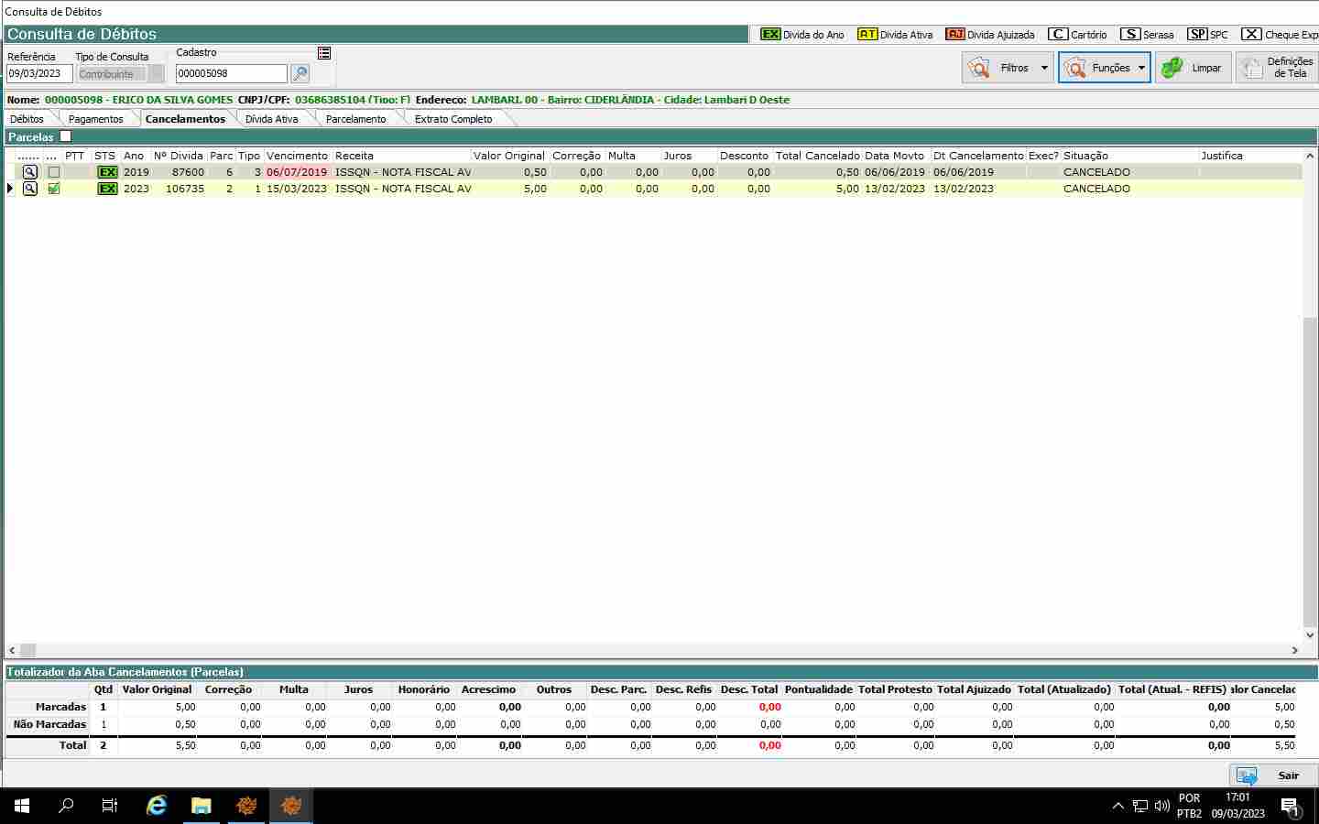This screenshot has width=1319, height=824.
Task: Switch to the Extrato Completo tab
Action: coord(453,119)
